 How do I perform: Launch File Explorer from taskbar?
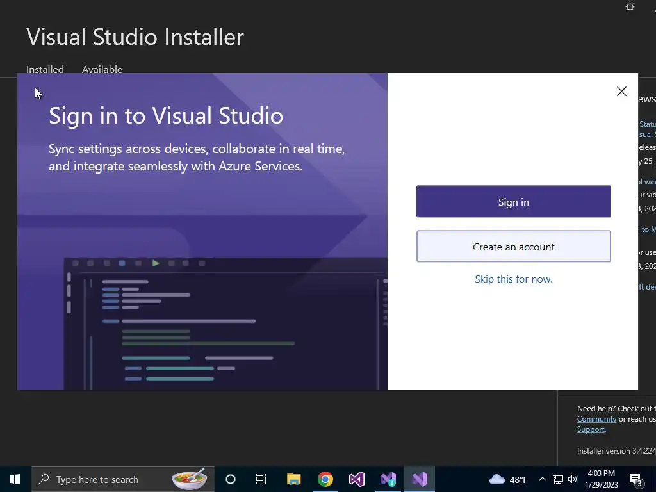click(293, 479)
